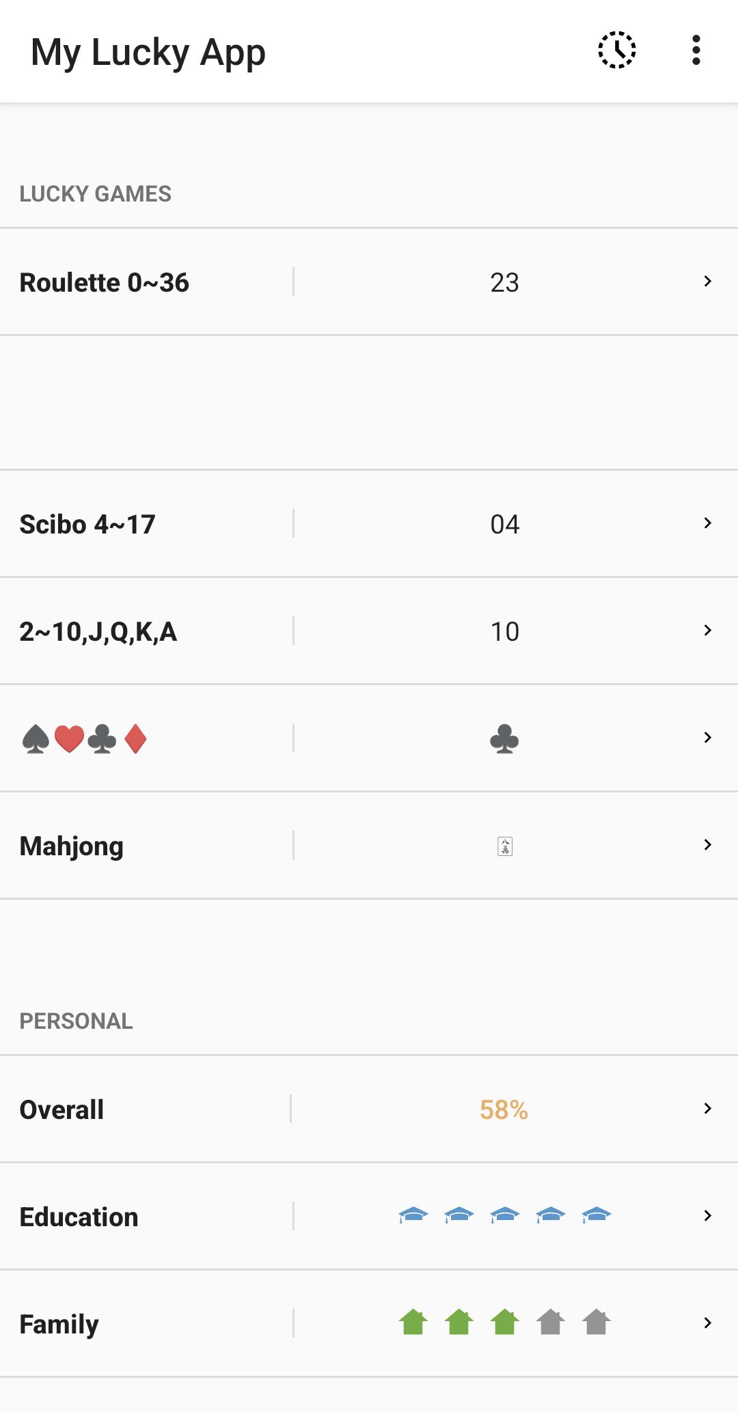This screenshot has width=738, height=1412.
Task: Open the 2~10,J,Q,K,A card entry
Action: pyautogui.click(x=369, y=631)
